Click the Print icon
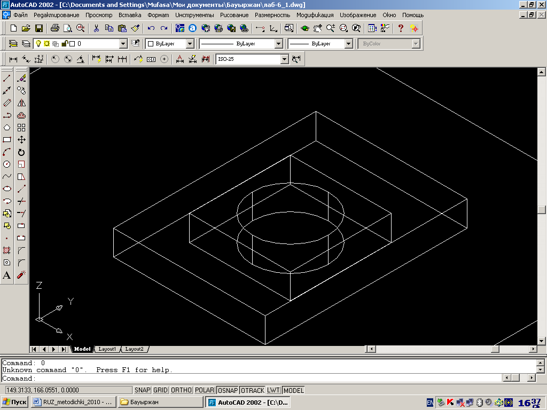Image resolution: width=547 pixels, height=410 pixels. 55,28
